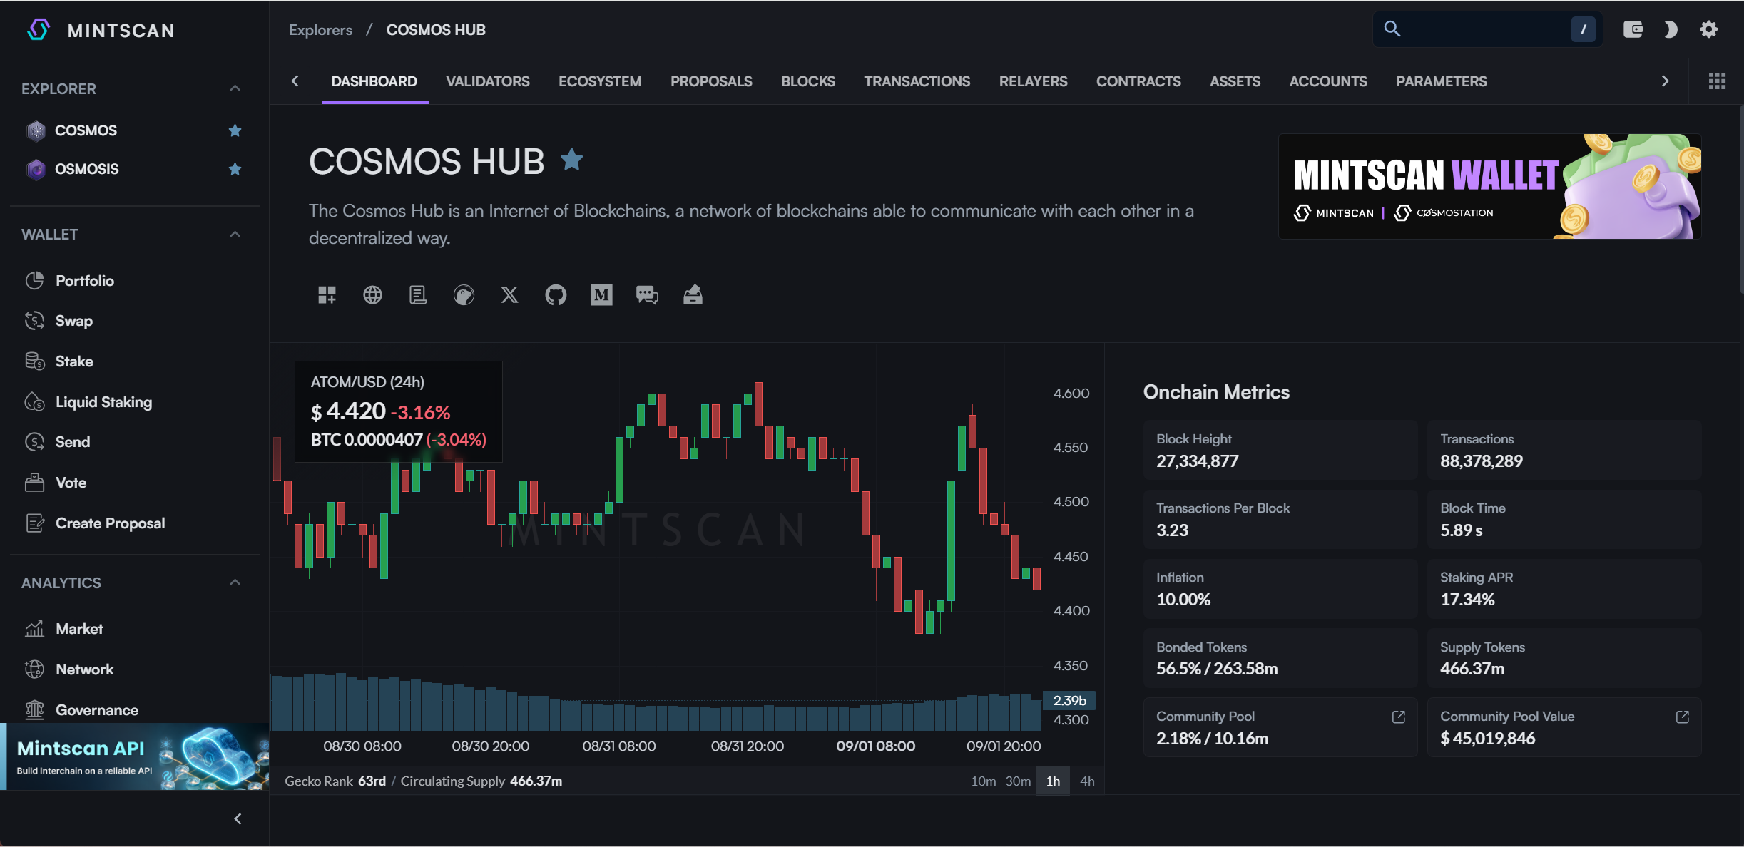Open the last social icon after forum
The height and width of the screenshot is (847, 1744).
(693, 294)
